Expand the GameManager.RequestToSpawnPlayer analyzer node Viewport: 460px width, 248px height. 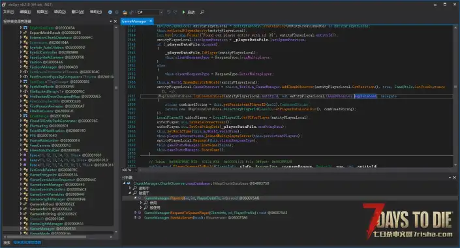click(135, 213)
